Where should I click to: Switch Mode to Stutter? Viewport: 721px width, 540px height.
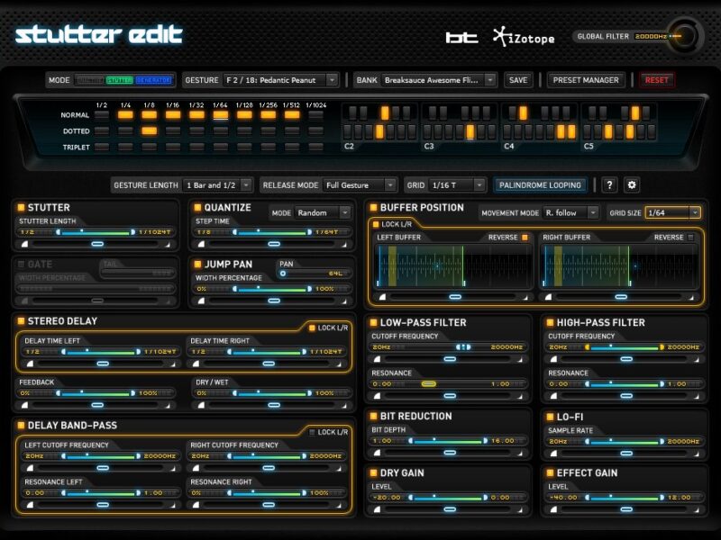click(120, 80)
